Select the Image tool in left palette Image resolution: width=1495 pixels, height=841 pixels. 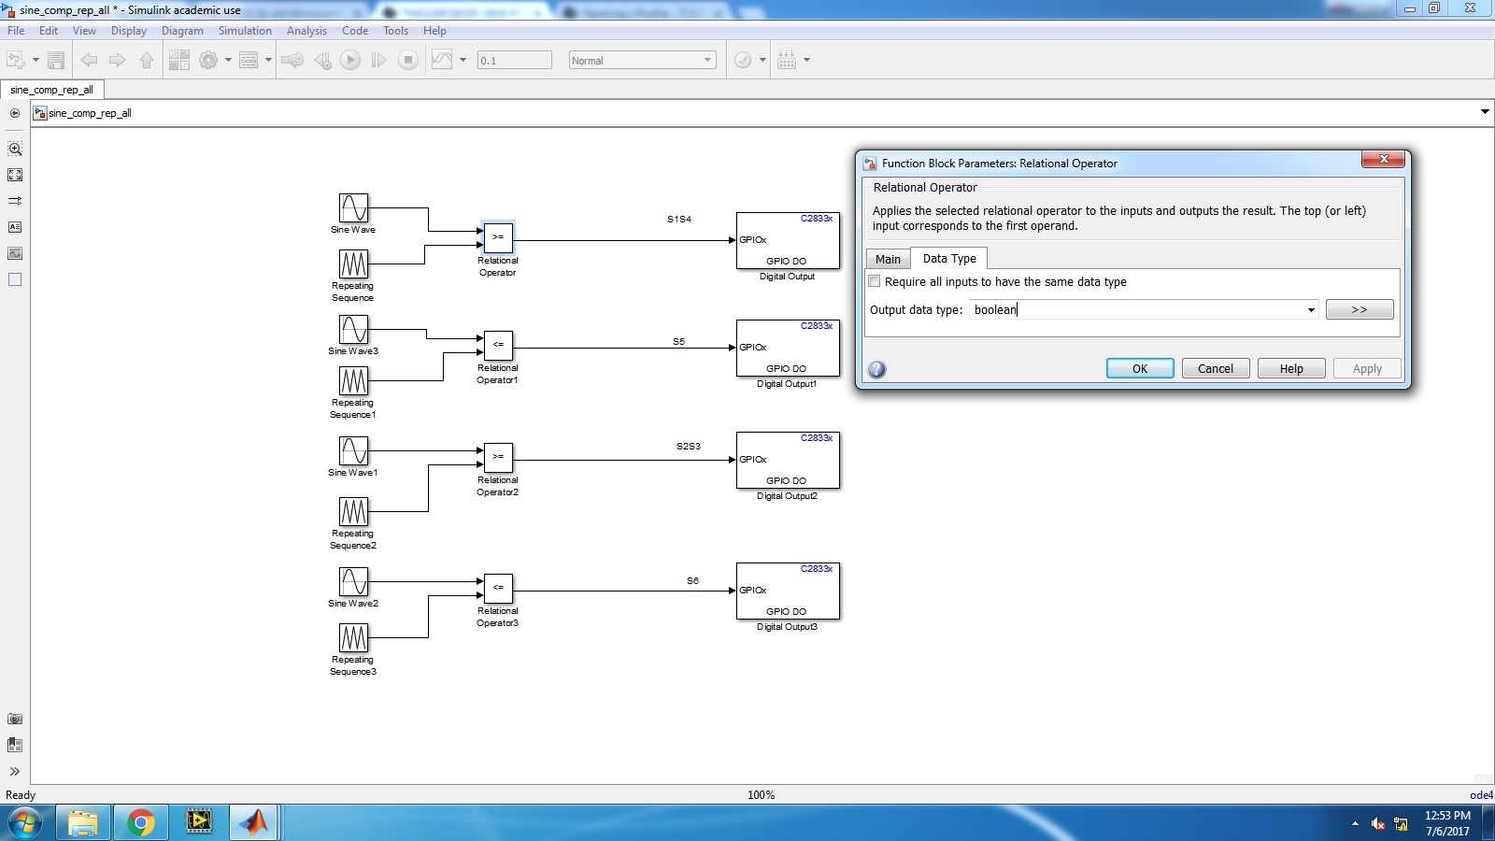click(15, 253)
